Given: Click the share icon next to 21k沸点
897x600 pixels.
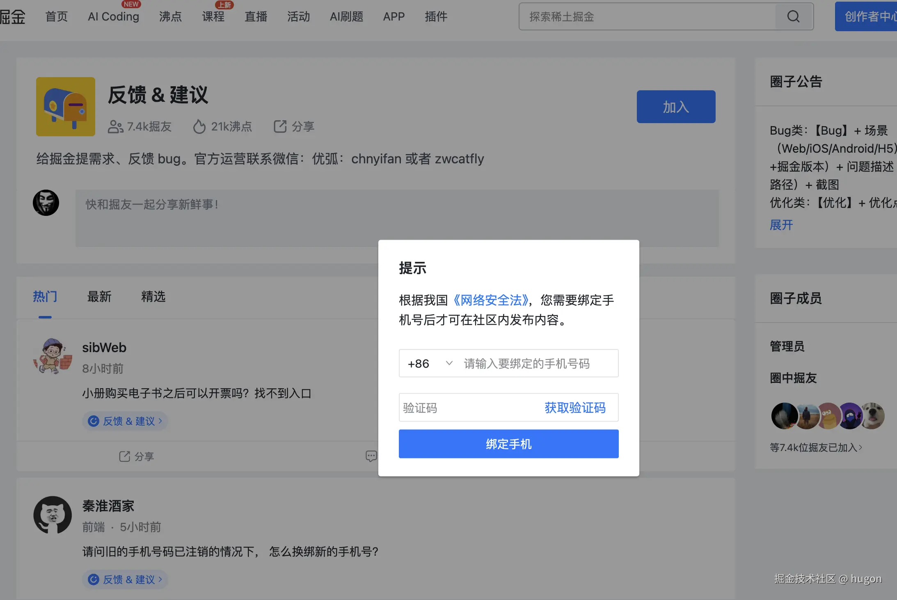Looking at the screenshot, I should tap(279, 127).
